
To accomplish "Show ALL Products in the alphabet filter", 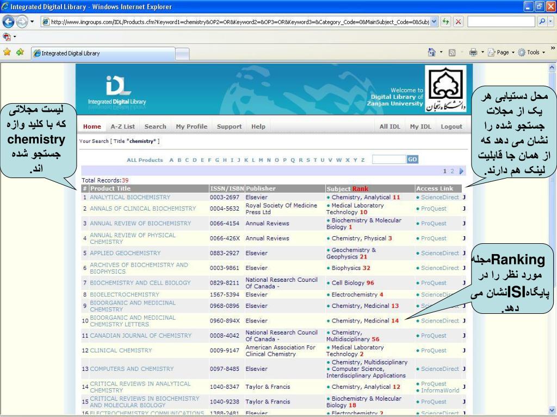I will [x=145, y=160].
